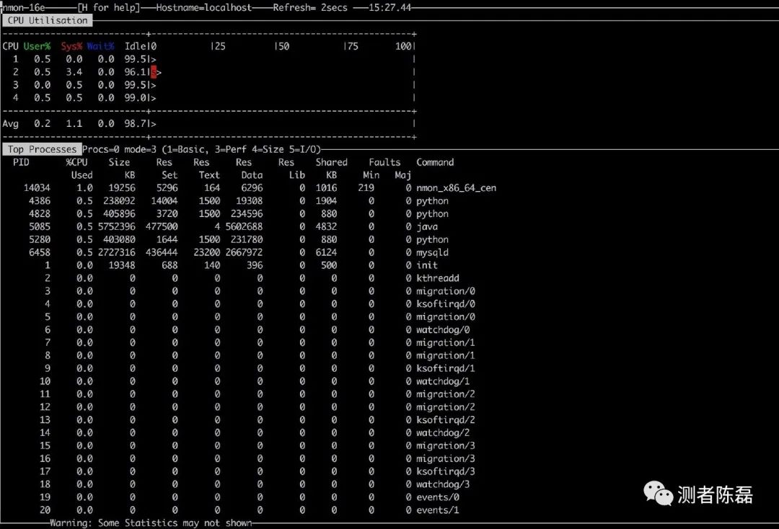Screen dimensions: 779x529
Task: Click the Avg idle value 98.7
Action: tap(135, 123)
